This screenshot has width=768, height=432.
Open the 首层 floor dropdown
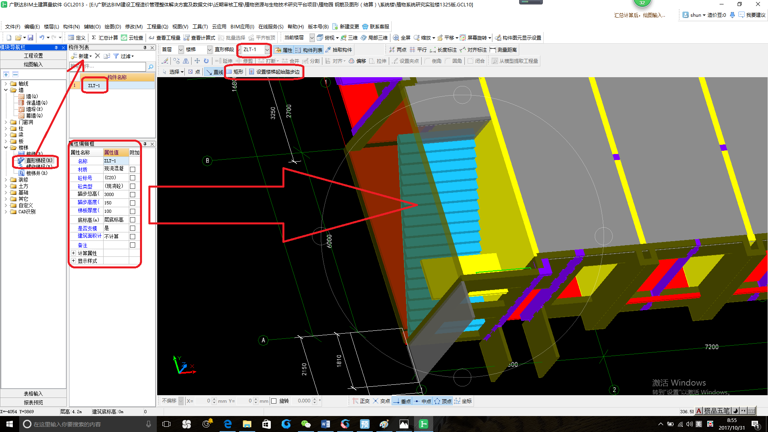click(x=181, y=50)
